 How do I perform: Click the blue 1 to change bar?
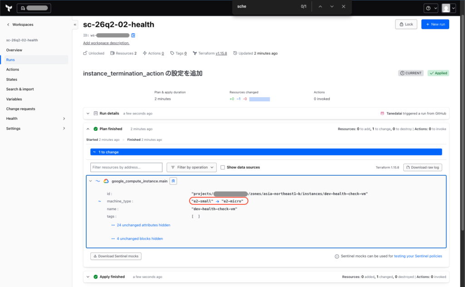click(x=266, y=152)
